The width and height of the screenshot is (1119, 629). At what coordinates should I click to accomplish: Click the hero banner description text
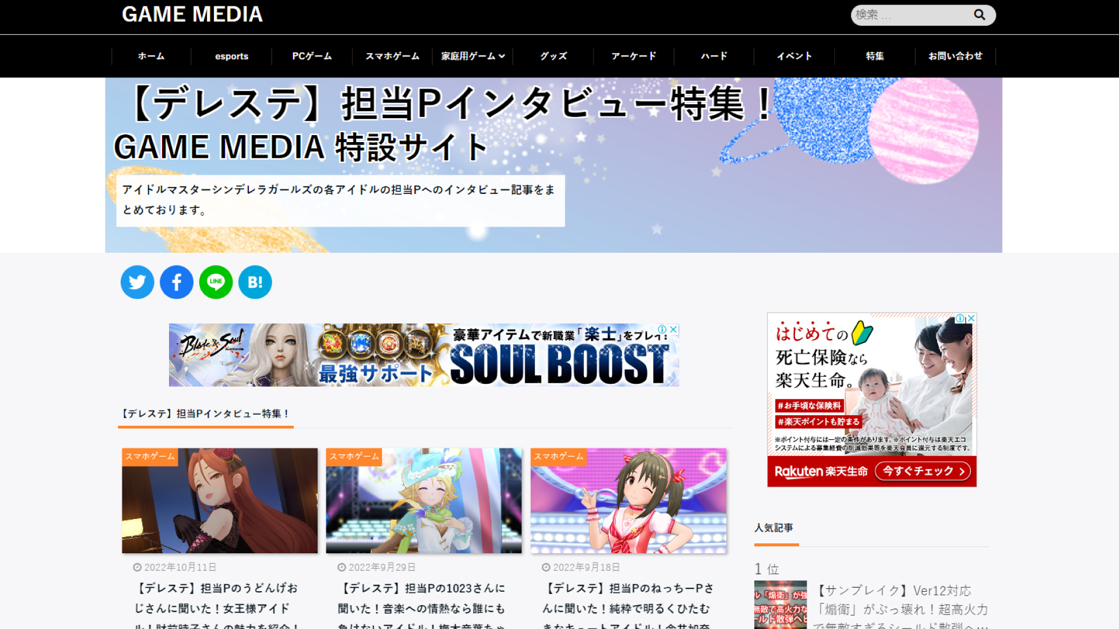(x=339, y=200)
